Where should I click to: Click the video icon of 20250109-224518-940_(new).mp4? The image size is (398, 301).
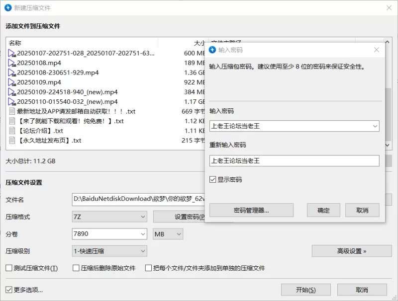tap(12, 92)
